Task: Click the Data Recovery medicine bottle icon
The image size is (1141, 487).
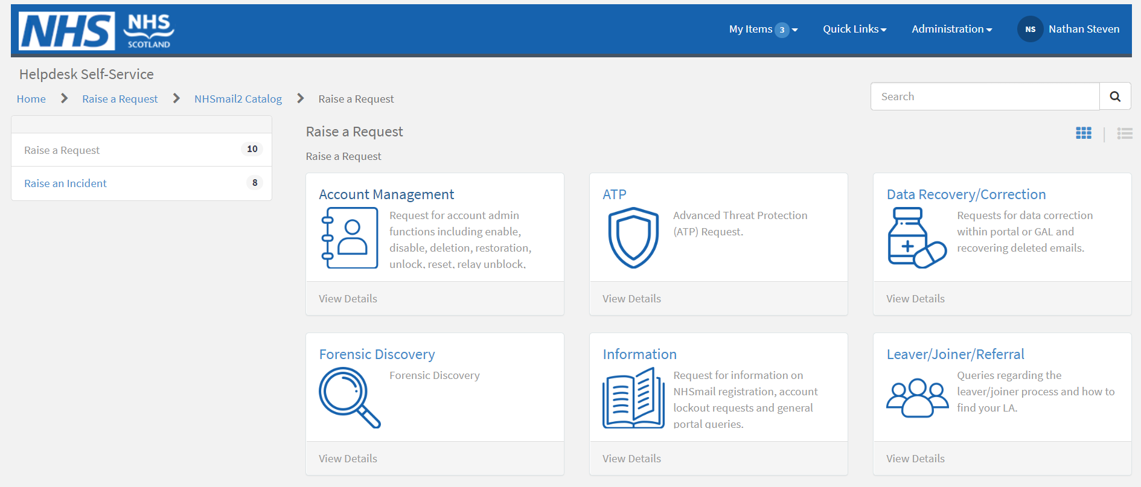Action: coord(917,238)
